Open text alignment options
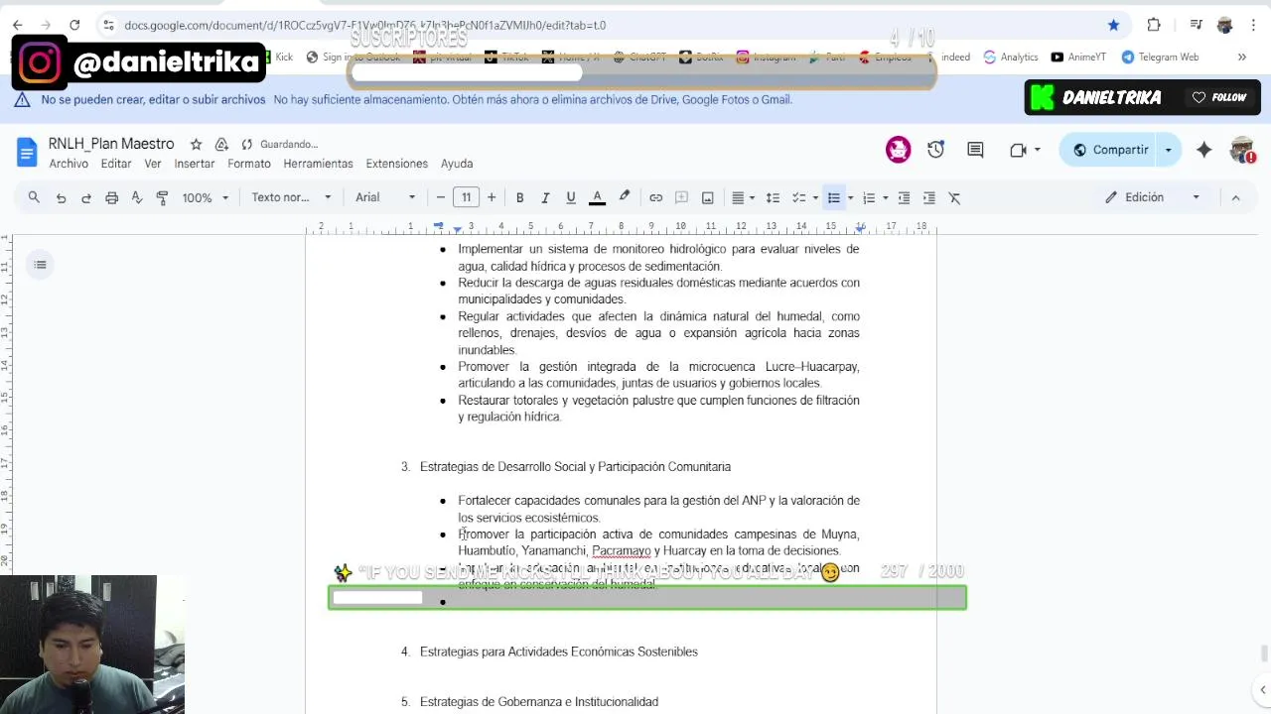 coord(743,197)
